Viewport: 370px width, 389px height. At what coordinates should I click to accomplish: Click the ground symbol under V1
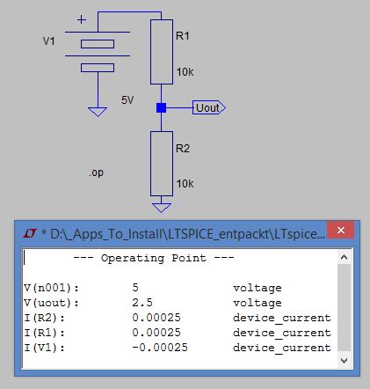pyautogui.click(x=98, y=112)
